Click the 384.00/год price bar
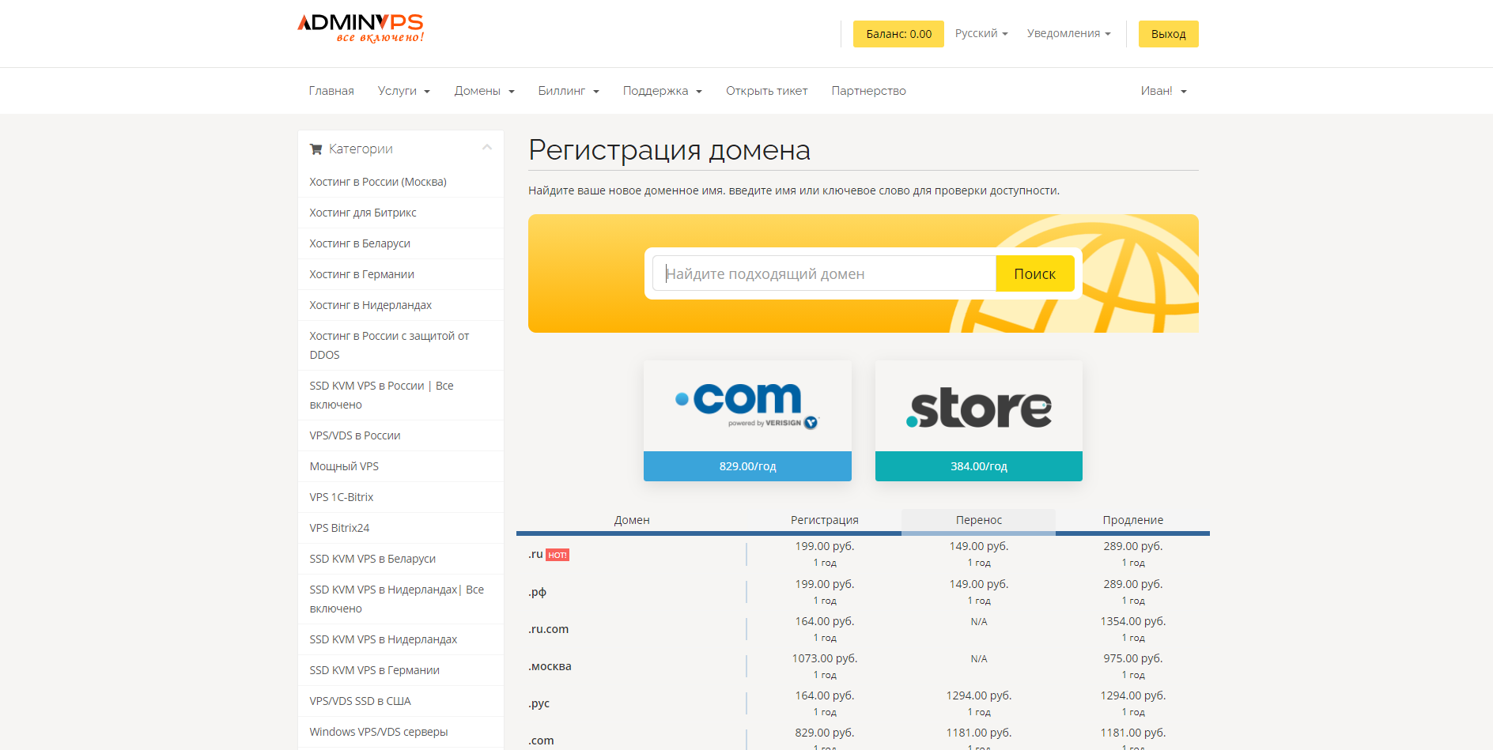1493x750 pixels. click(979, 466)
